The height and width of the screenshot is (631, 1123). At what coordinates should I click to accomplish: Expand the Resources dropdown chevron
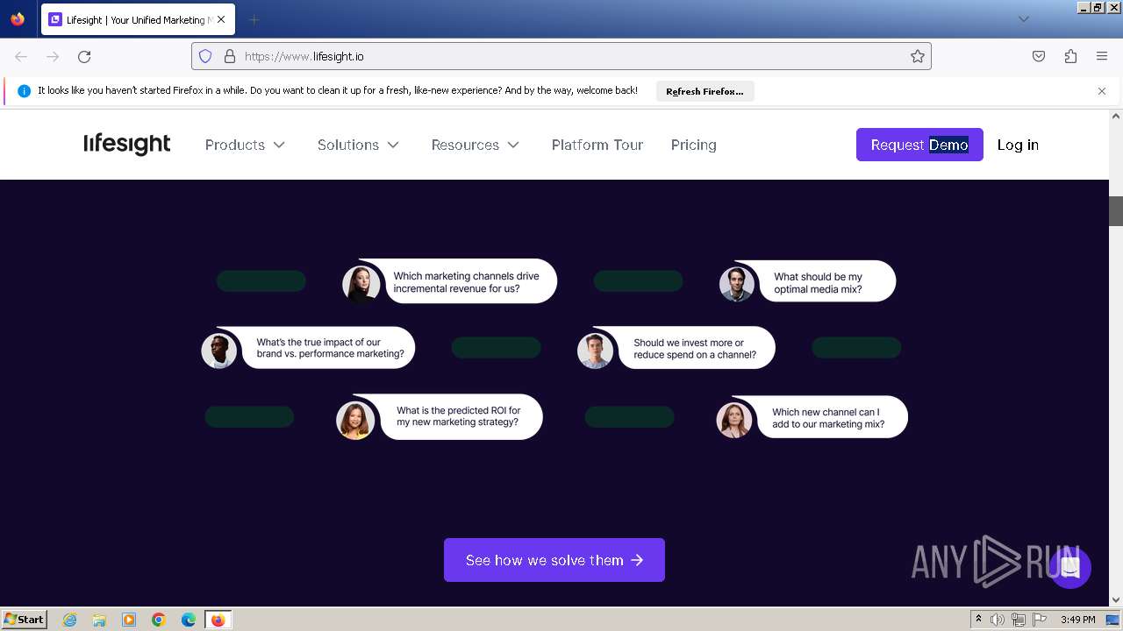(x=513, y=145)
